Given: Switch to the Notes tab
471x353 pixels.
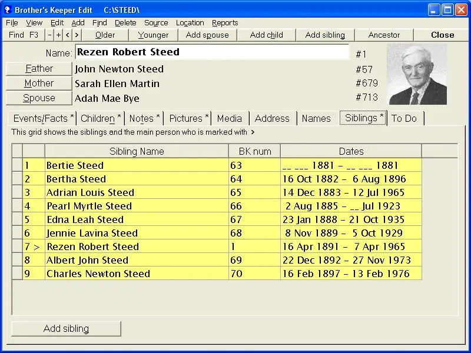Looking at the screenshot, I should (144, 118).
